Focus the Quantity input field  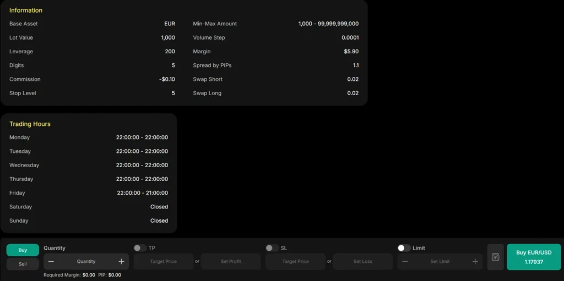(x=86, y=262)
